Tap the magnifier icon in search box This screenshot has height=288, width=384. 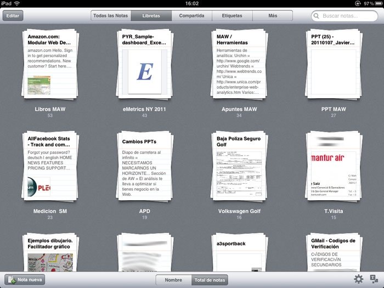point(316,16)
